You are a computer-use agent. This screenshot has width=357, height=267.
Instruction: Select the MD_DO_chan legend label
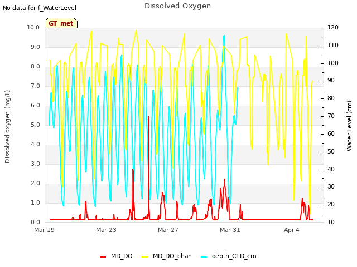coord(172,256)
